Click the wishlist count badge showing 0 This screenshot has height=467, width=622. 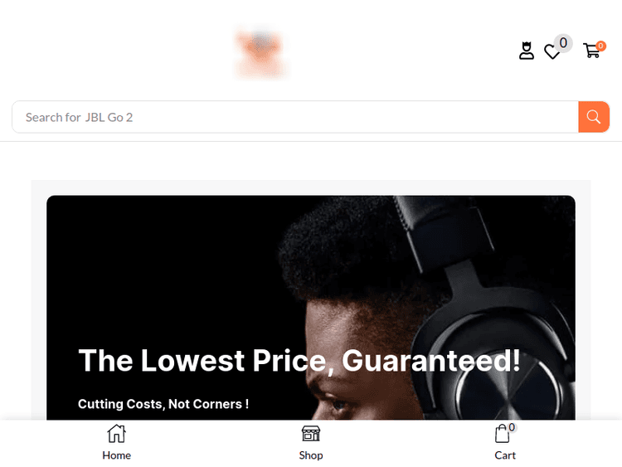click(x=563, y=43)
